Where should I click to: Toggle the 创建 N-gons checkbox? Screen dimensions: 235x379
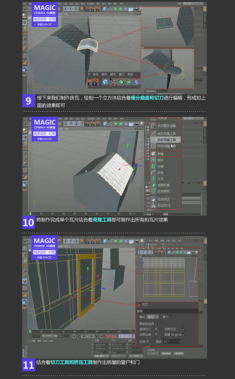click(184, 335)
